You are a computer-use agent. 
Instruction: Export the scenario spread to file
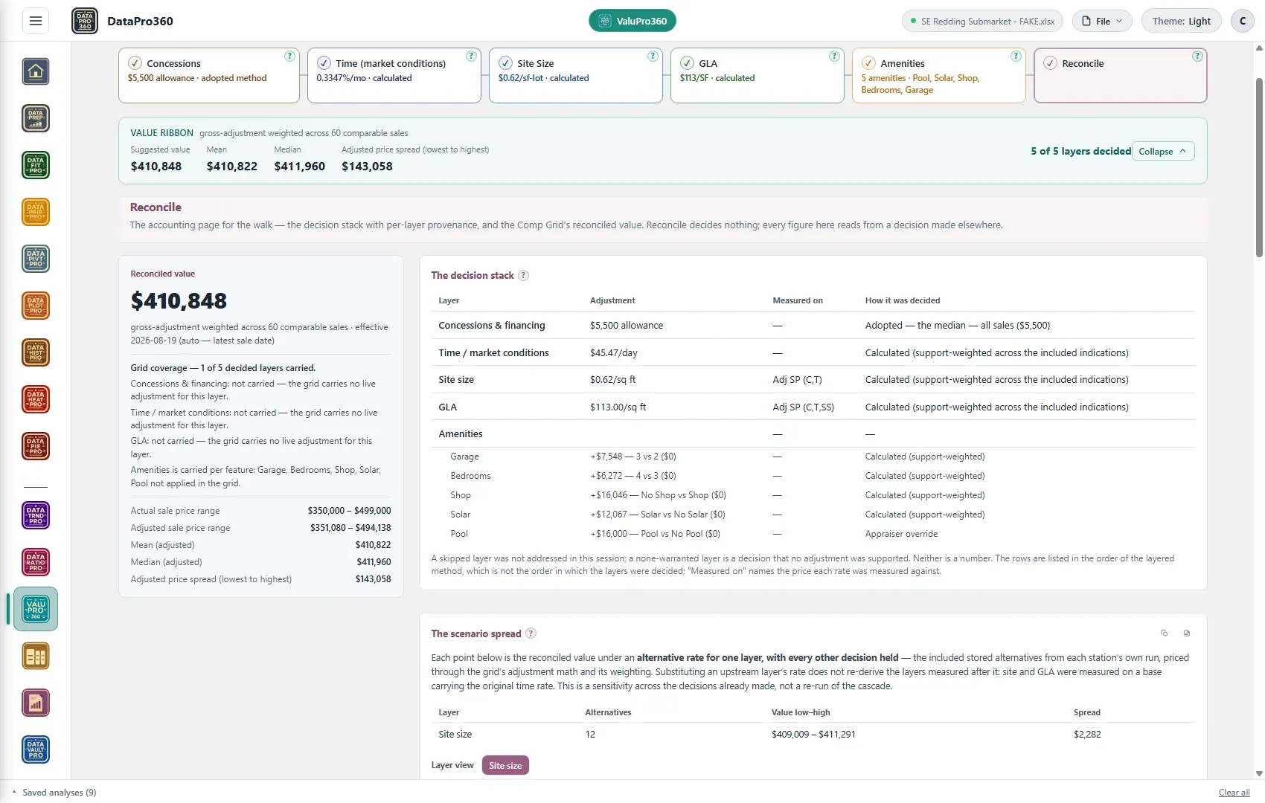[1187, 633]
